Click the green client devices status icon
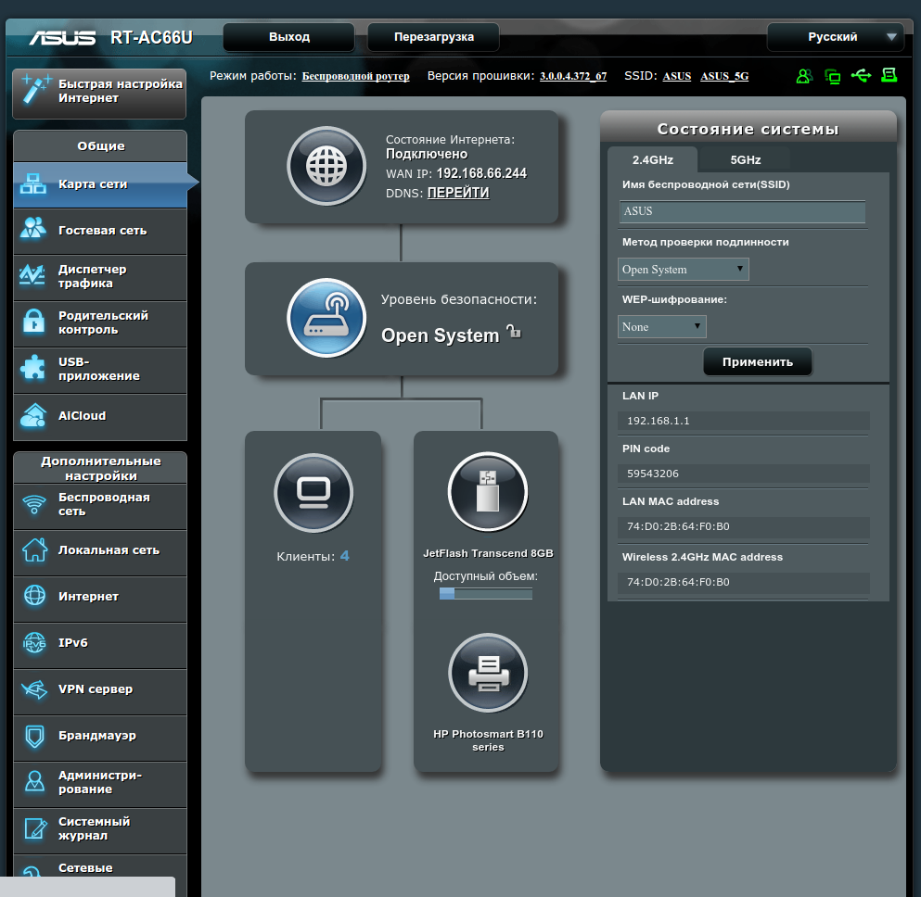Screen dimensions: 921x897 [833, 76]
